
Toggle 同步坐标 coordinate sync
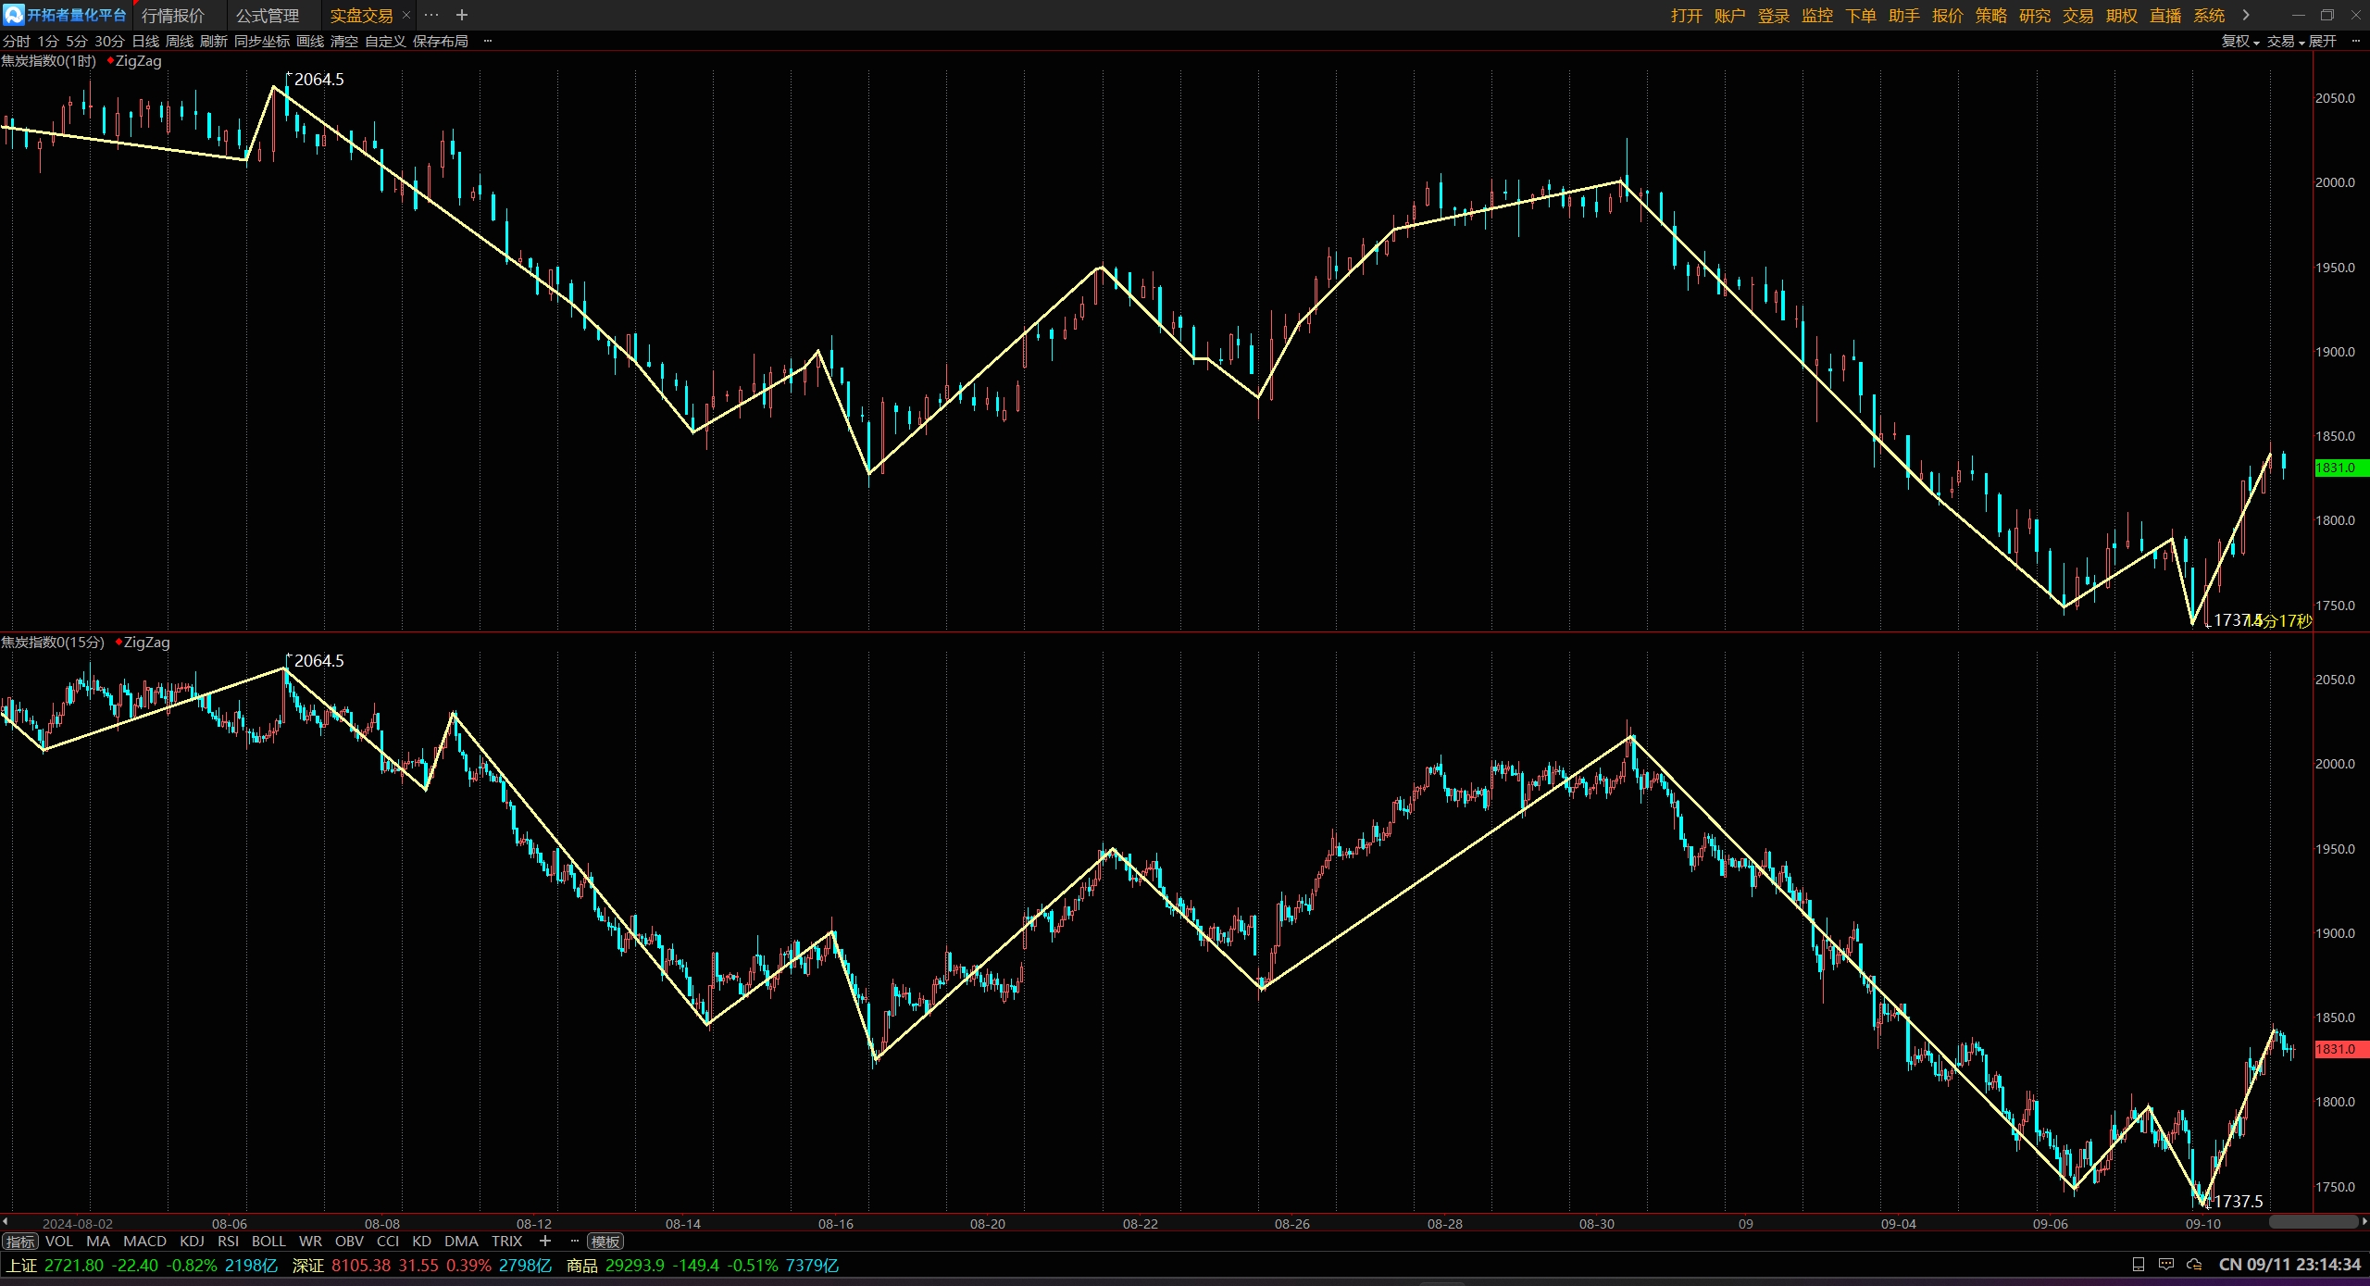click(262, 41)
